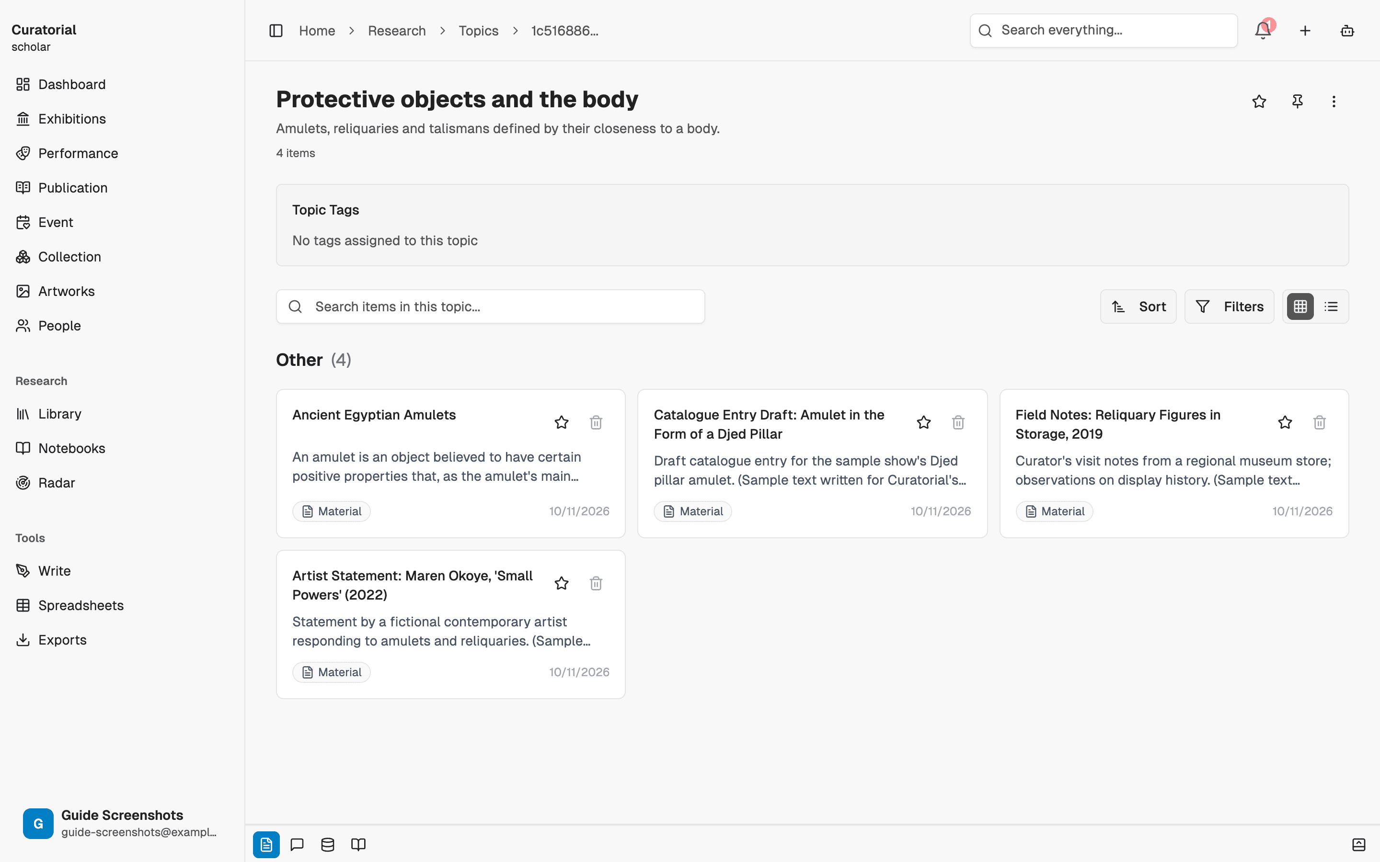The width and height of the screenshot is (1380, 862).
Task: Open the Sort options
Action: [x=1138, y=306]
